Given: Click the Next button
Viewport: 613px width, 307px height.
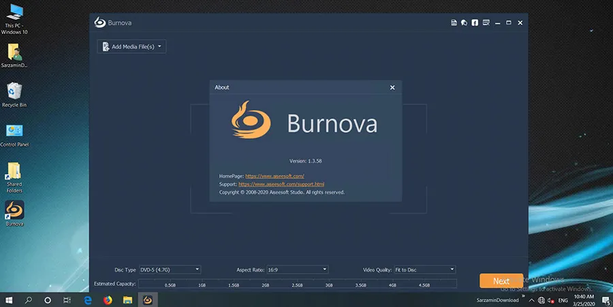Looking at the screenshot, I should [501, 281].
